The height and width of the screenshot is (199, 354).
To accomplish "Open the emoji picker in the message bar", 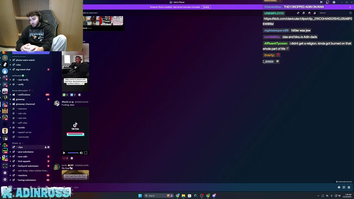I will (339, 187).
